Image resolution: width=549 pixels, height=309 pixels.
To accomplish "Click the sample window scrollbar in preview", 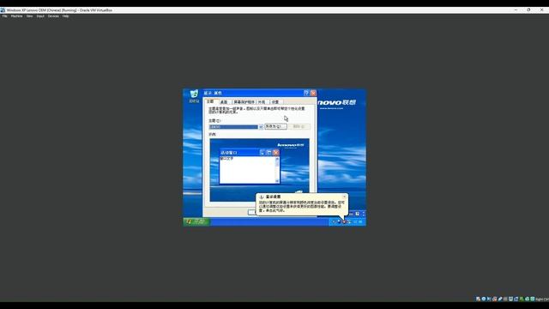I will tap(277, 170).
